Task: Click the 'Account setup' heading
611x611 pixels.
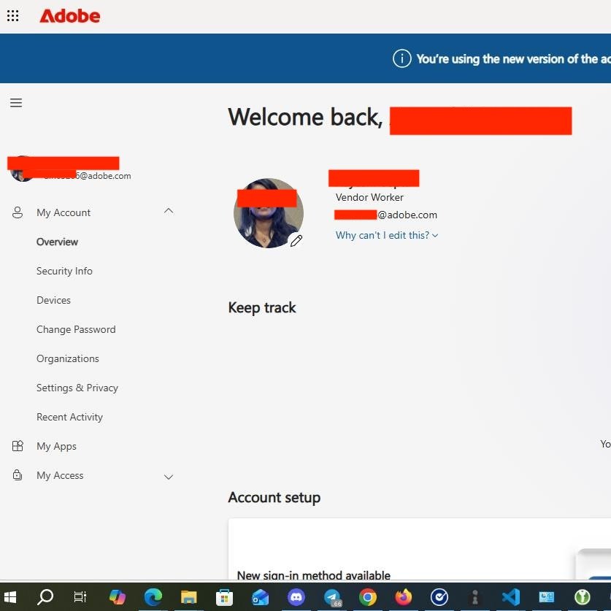Action: [x=274, y=498]
